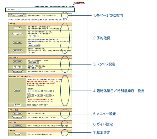
Task: Click the 一覧/解除 holiday list button
Action: pyautogui.click(x=17, y=105)
